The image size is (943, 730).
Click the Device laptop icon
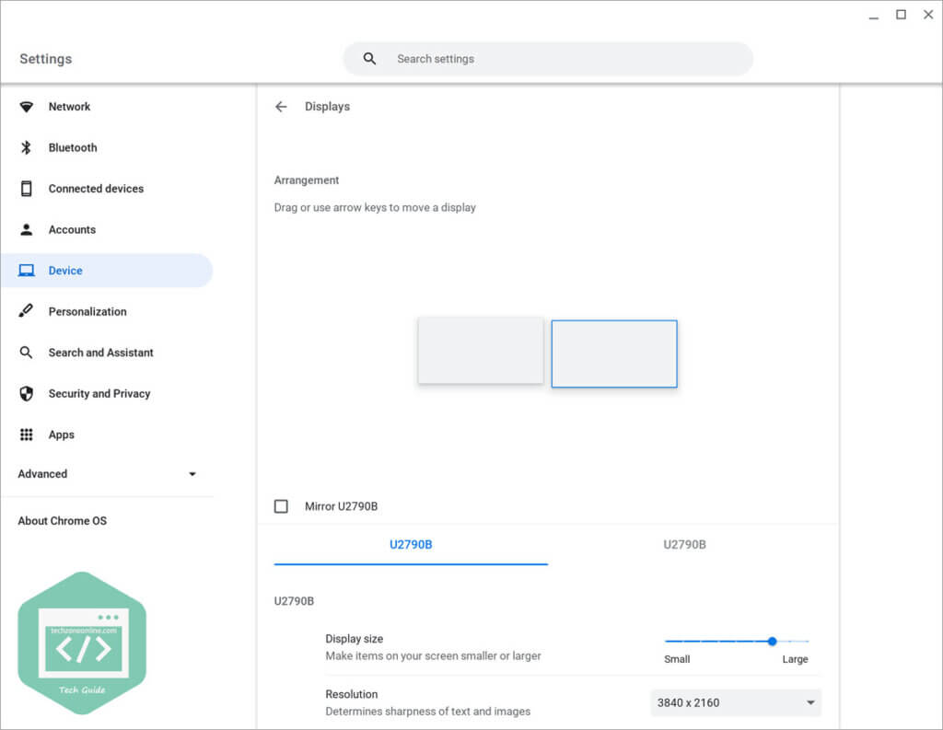click(27, 270)
